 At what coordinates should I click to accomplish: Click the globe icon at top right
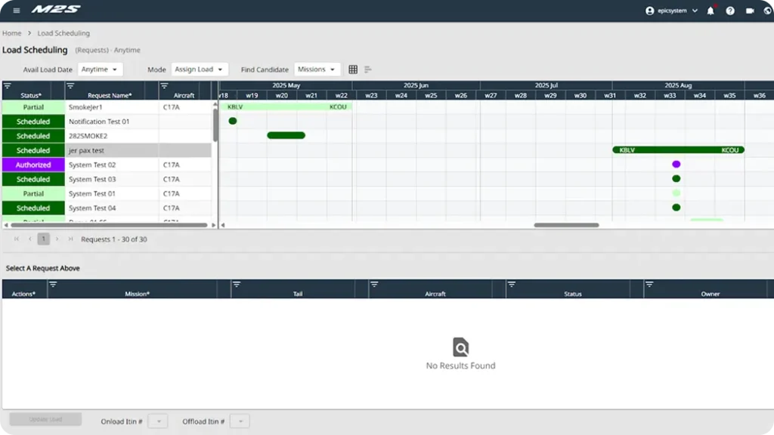tap(767, 11)
